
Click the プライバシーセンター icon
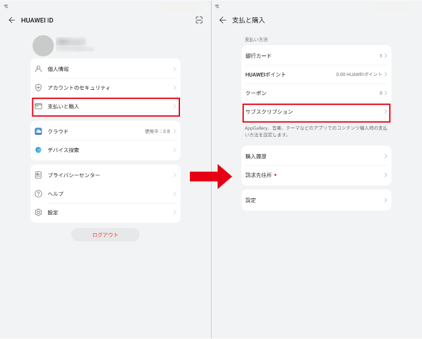38,175
